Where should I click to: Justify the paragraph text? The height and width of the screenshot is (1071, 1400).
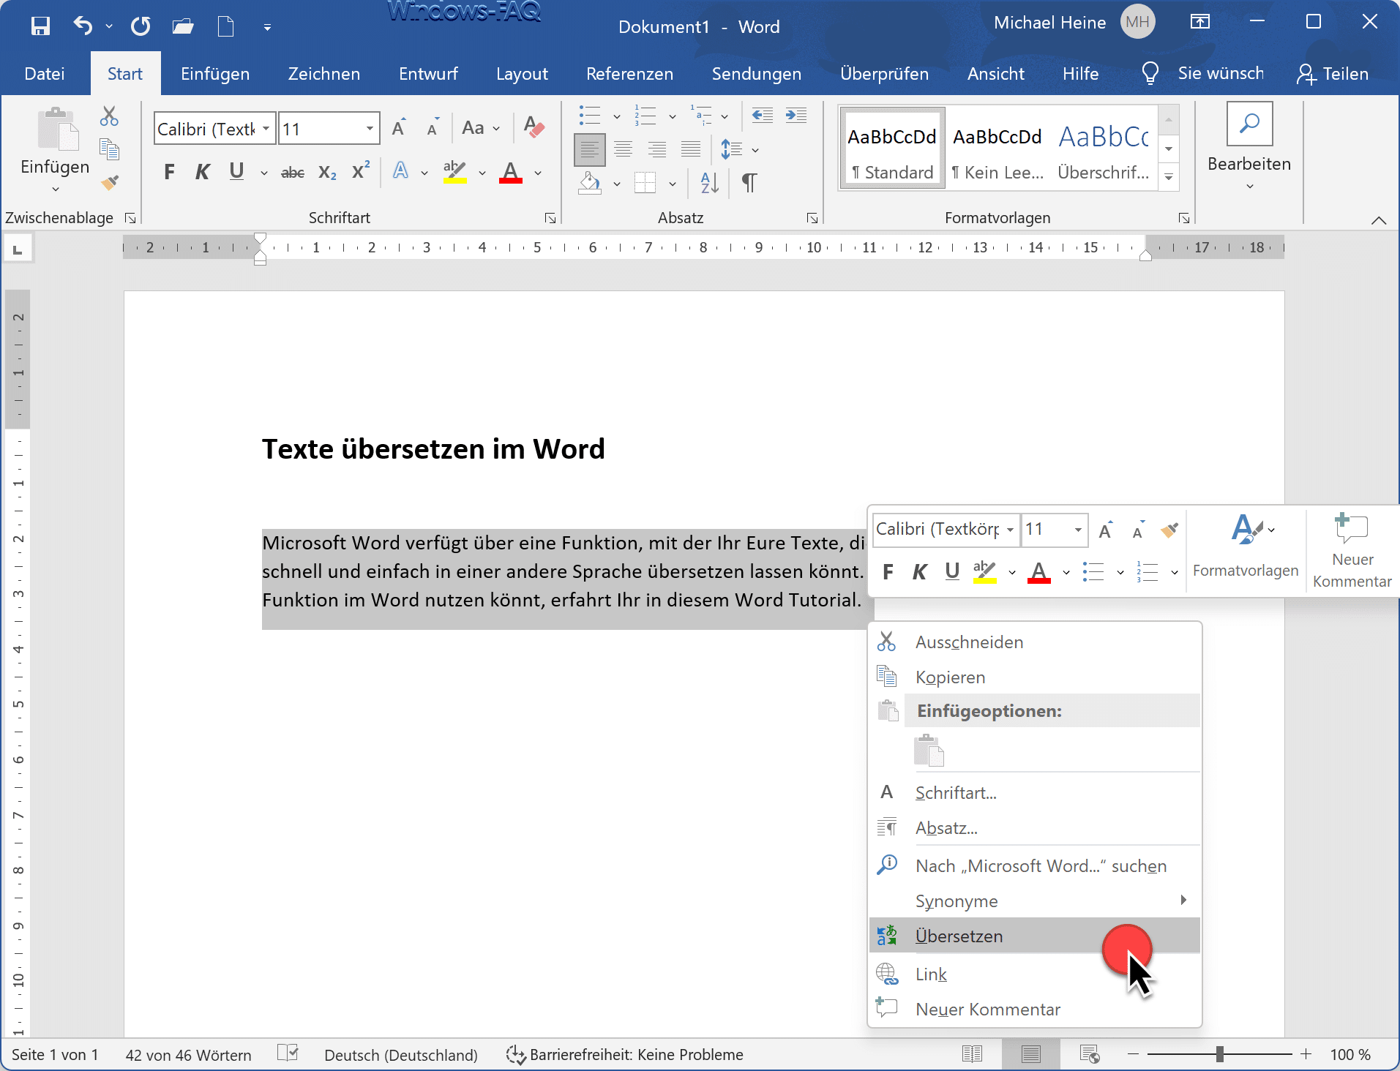[691, 149]
